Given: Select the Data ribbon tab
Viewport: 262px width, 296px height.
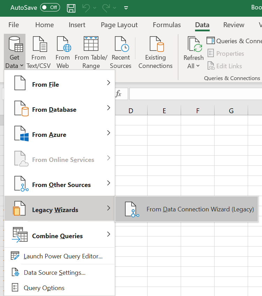Looking at the screenshot, I should 202,25.
